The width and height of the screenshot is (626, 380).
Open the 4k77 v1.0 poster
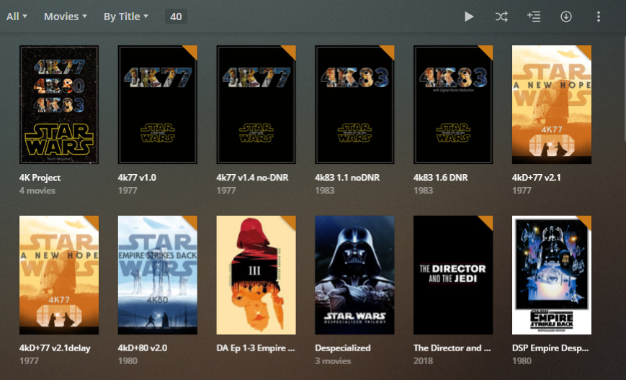pos(158,104)
